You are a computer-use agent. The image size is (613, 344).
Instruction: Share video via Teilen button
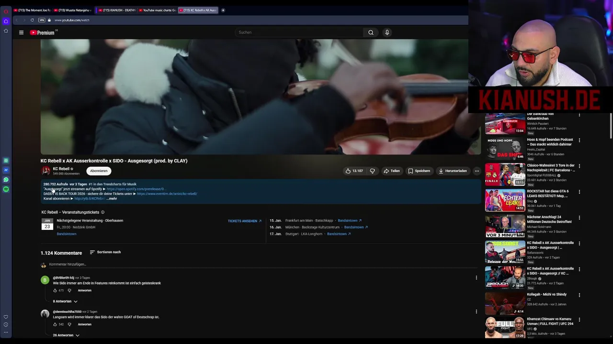point(392,171)
